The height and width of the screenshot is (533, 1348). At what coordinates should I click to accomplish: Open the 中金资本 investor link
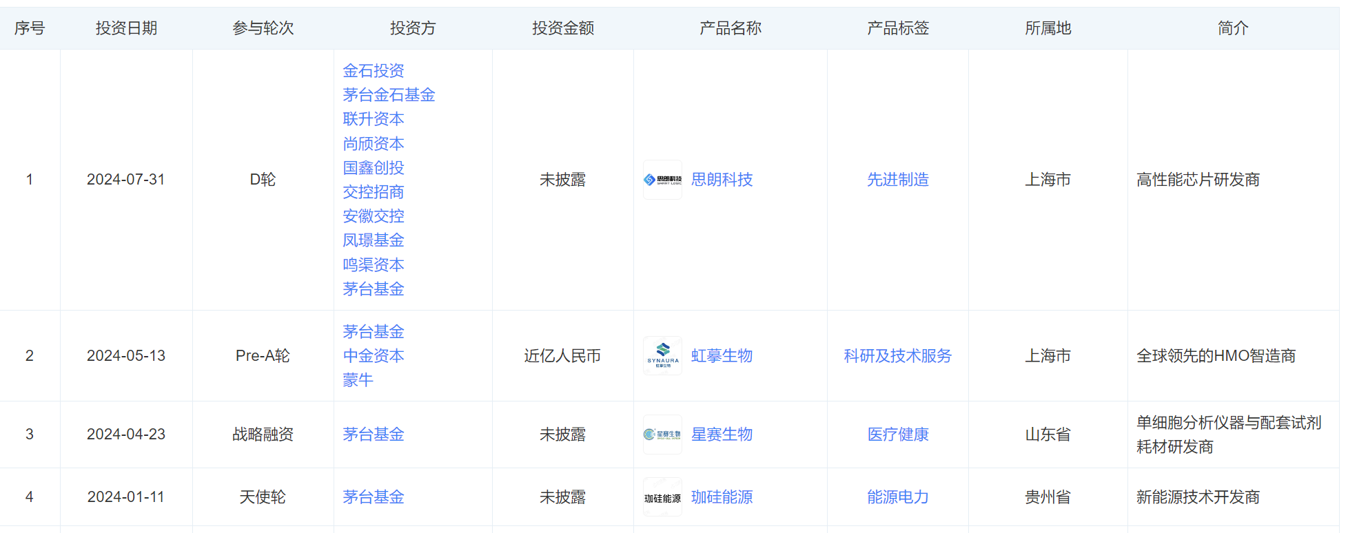coord(374,356)
